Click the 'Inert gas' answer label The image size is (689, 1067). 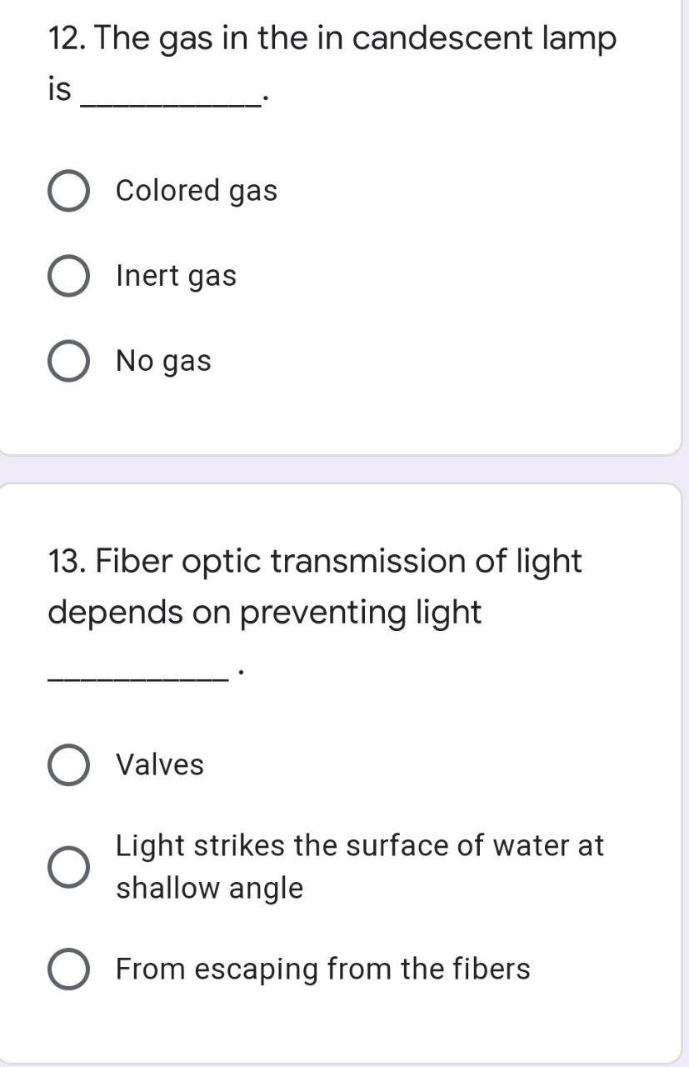pos(177,275)
